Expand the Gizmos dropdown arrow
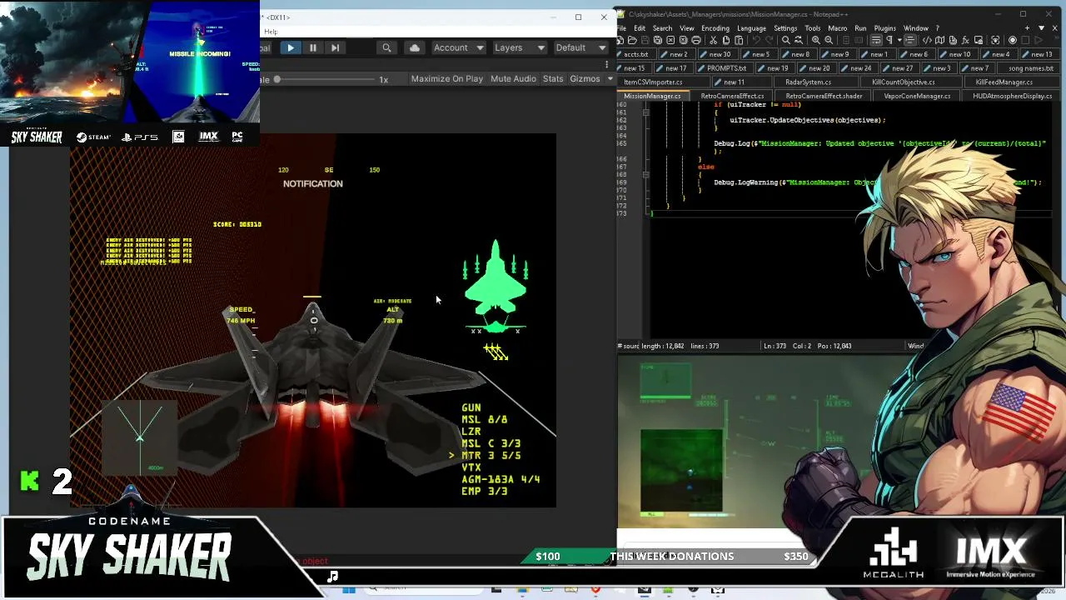The width and height of the screenshot is (1066, 600). click(609, 79)
